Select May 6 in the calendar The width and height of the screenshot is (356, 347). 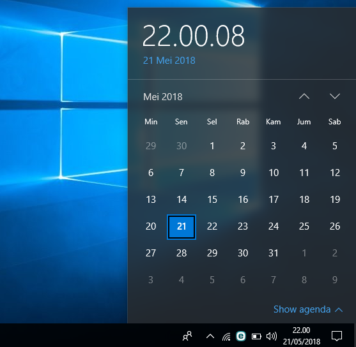(151, 173)
